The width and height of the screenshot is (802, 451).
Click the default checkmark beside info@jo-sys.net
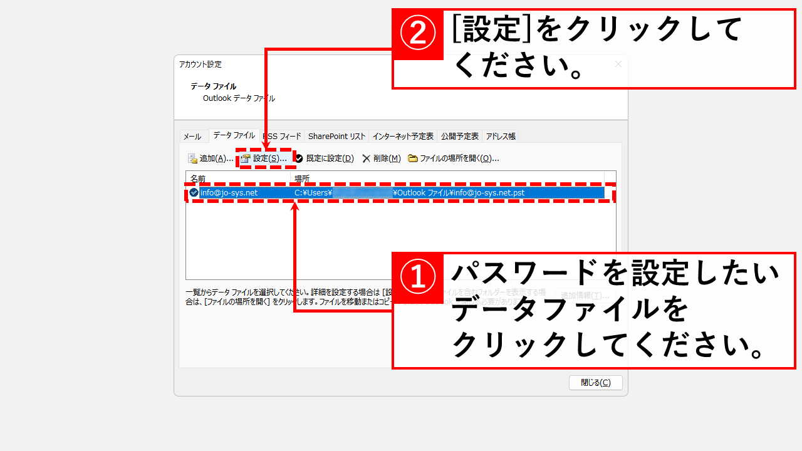(x=194, y=193)
